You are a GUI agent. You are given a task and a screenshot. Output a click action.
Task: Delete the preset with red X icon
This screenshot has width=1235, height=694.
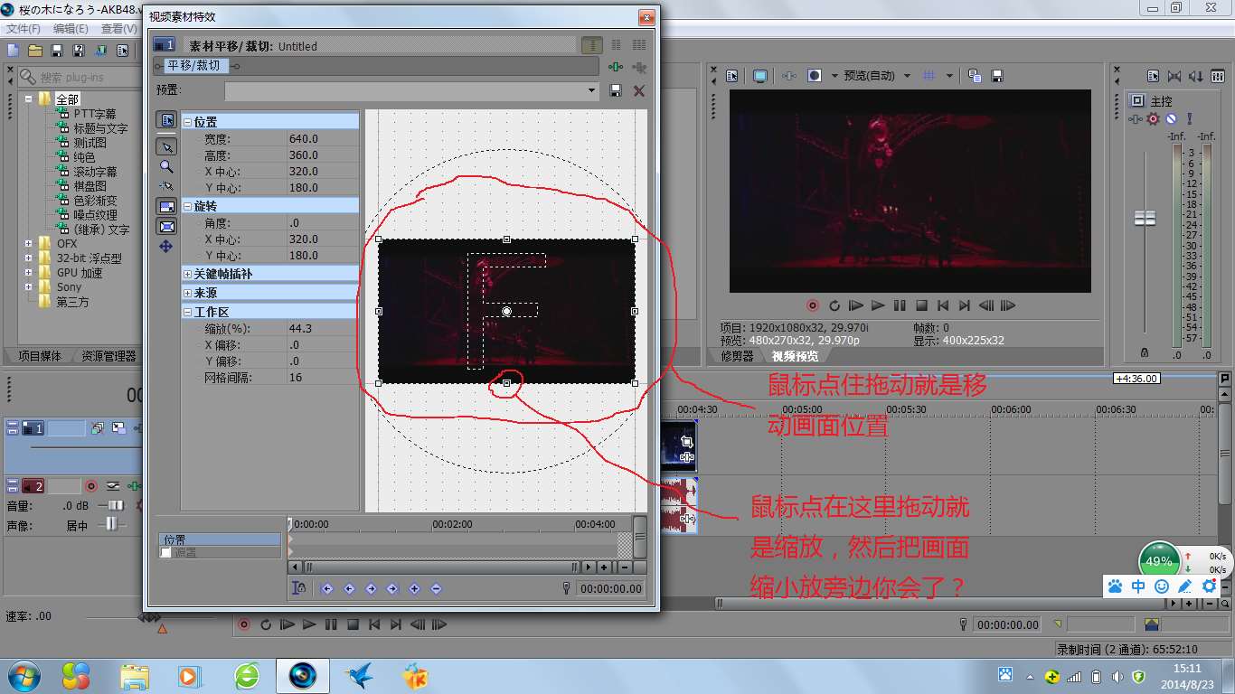[639, 90]
